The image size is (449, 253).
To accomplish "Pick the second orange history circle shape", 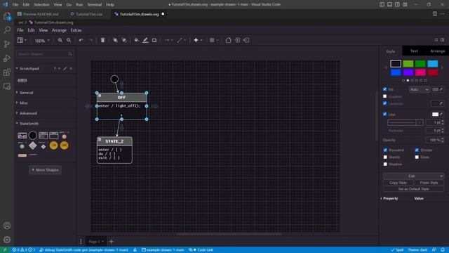I will 64,145.
